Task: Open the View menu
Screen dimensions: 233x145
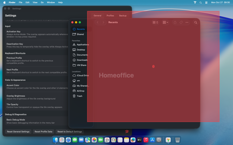Action: 35,3
